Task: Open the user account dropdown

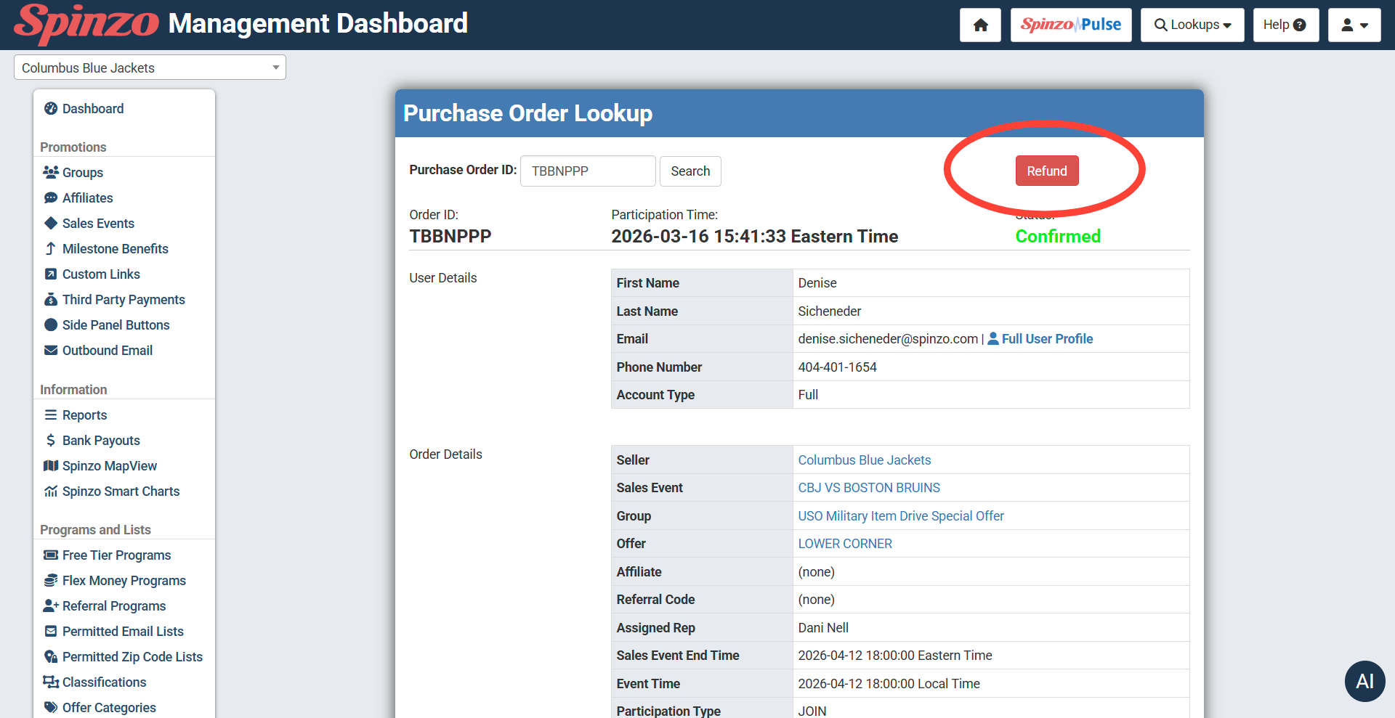Action: click(x=1354, y=25)
